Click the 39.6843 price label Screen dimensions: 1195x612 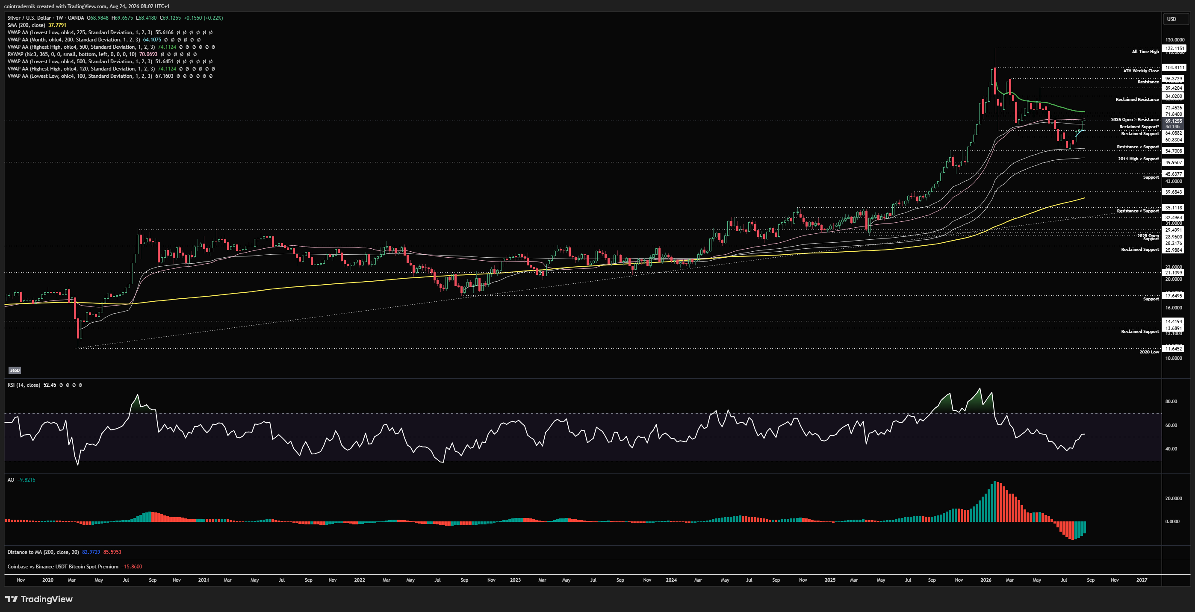pos(1174,192)
